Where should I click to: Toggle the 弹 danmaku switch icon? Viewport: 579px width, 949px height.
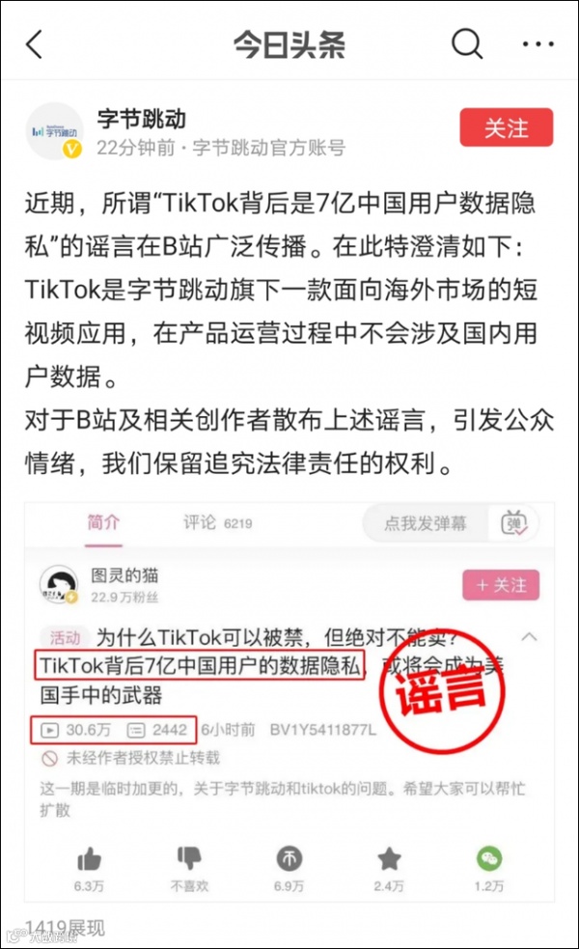tap(513, 523)
